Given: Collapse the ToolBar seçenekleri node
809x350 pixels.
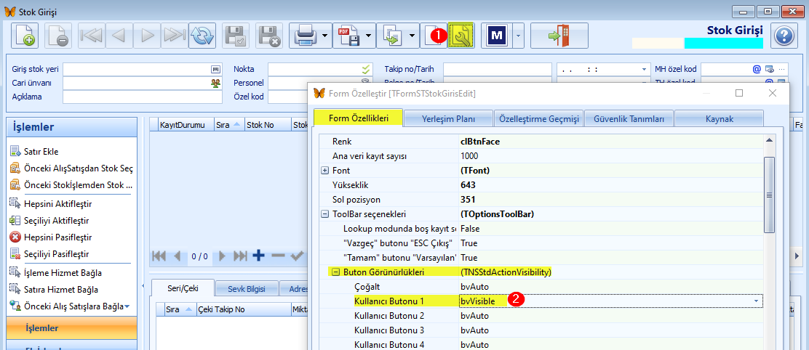Looking at the screenshot, I should 325,213.
